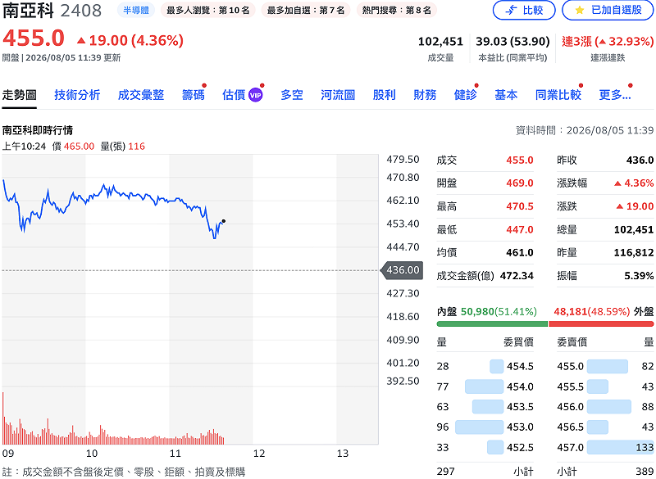Click the 最高 value 470.5
Image resolution: width=656 pixels, height=479 pixels.
point(520,206)
